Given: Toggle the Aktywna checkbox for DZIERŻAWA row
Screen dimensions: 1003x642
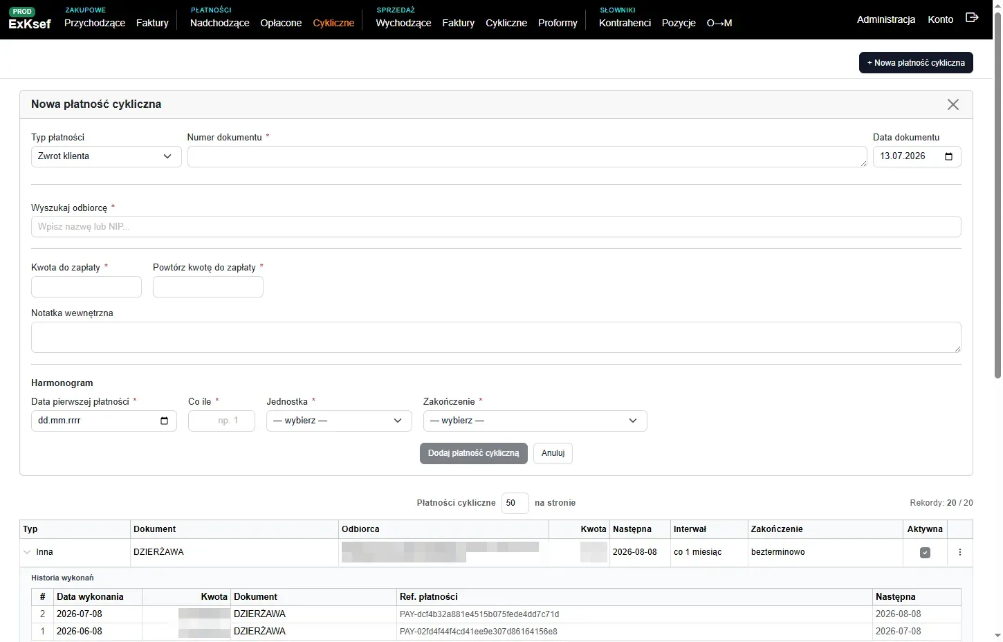Looking at the screenshot, I should [925, 553].
